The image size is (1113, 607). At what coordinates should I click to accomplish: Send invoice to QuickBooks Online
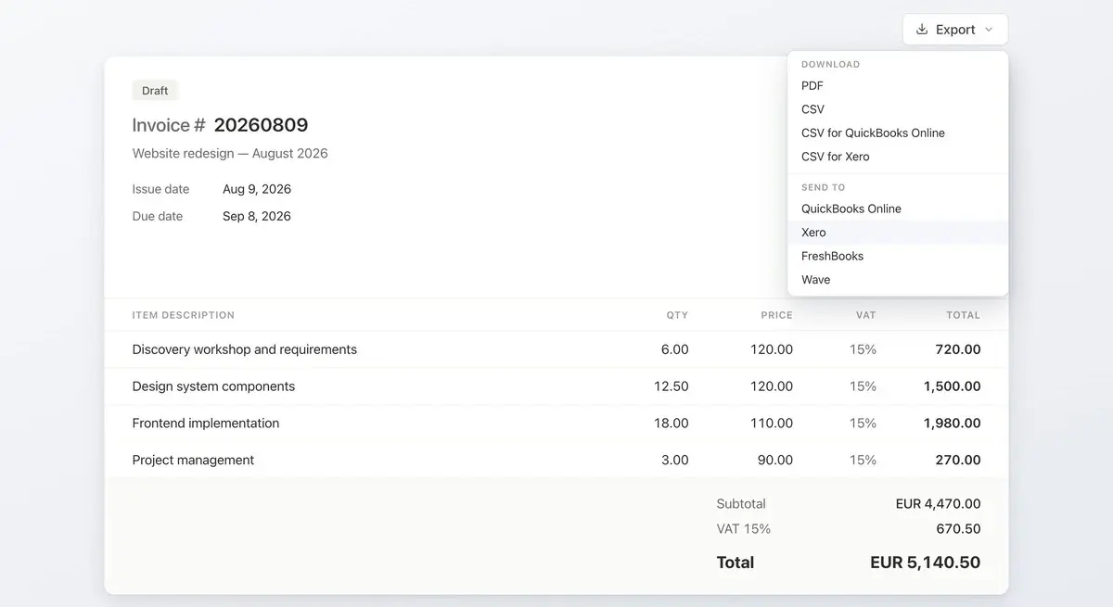click(898, 209)
